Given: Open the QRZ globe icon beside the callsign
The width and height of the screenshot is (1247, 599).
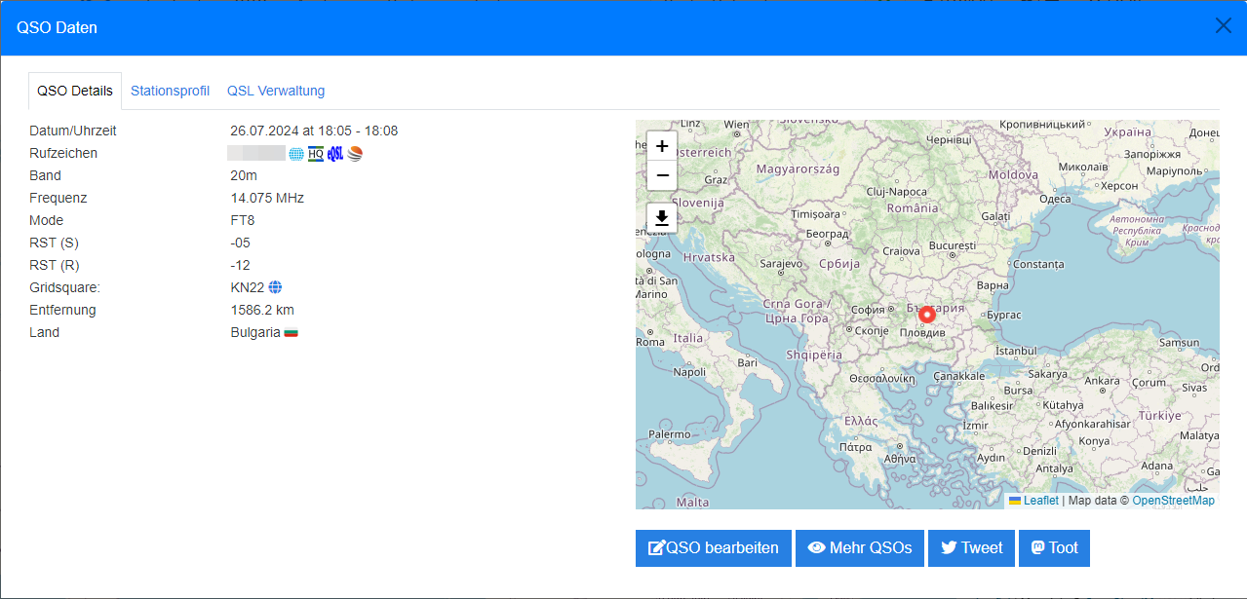Looking at the screenshot, I should pos(296,154).
